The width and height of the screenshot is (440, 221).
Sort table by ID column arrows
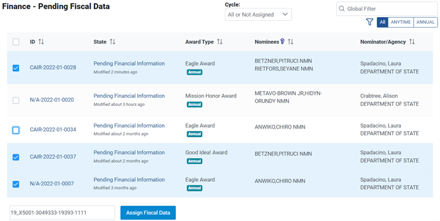41,42
